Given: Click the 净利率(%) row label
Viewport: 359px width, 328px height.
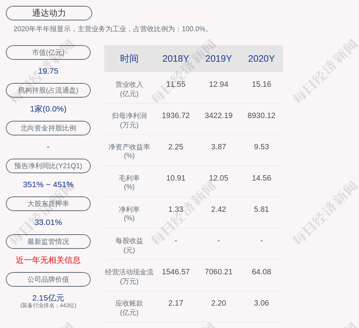Looking at the screenshot, I should point(129,213).
